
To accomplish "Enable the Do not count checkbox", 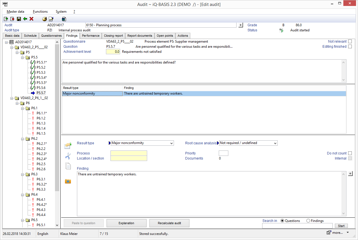I will coord(350,153).
